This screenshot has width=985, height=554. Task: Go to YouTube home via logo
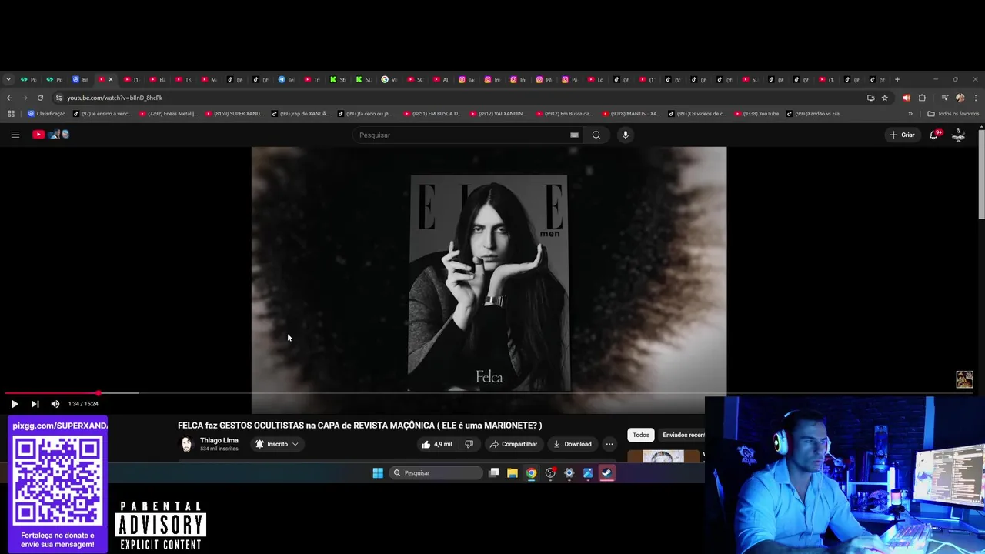[51, 135]
